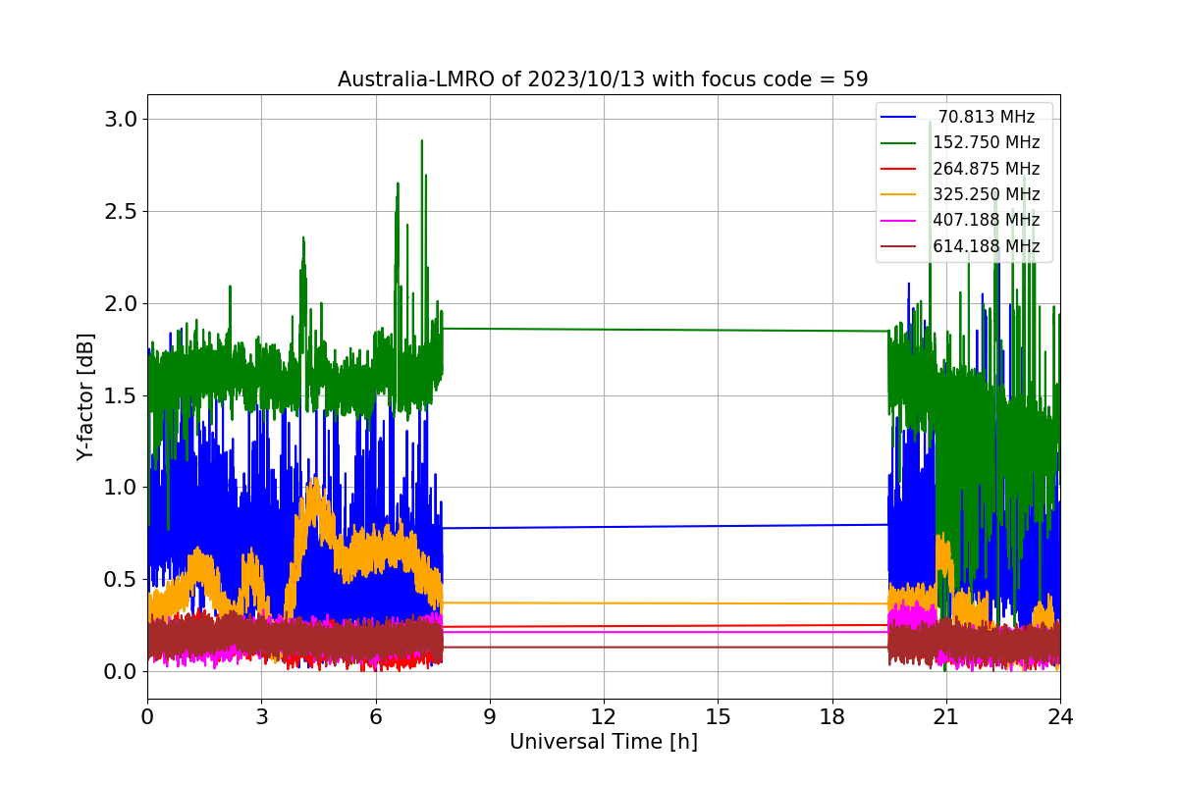This screenshot has height=785, width=1178.
Task: Select the 70.813 MHz legend label
Action: 987,117
